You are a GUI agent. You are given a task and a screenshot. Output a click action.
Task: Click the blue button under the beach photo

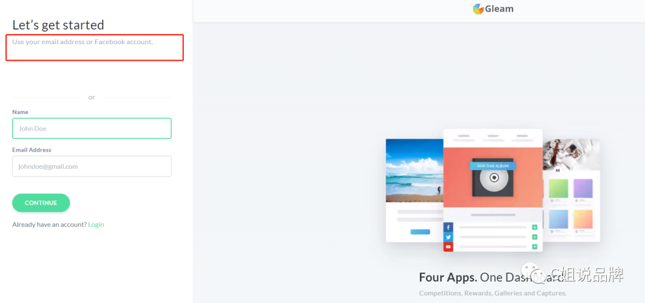click(x=420, y=232)
